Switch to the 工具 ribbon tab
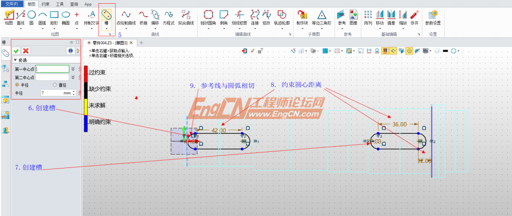This screenshot has width=512, height=216. (60, 4)
